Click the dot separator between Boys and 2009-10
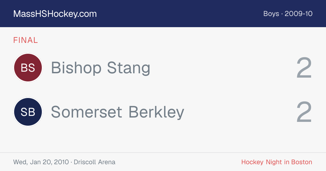 [282, 14]
